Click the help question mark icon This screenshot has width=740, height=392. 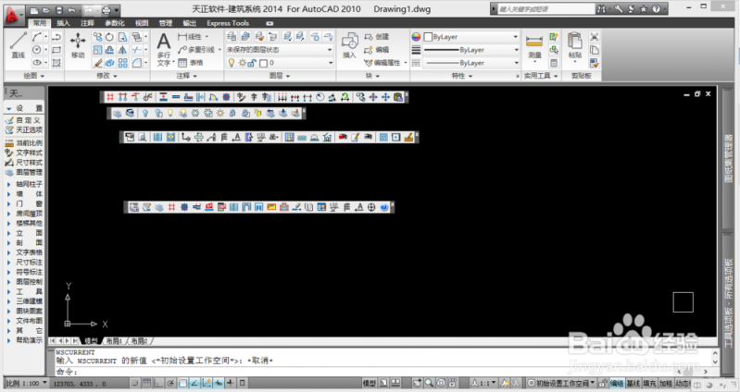pos(657,9)
